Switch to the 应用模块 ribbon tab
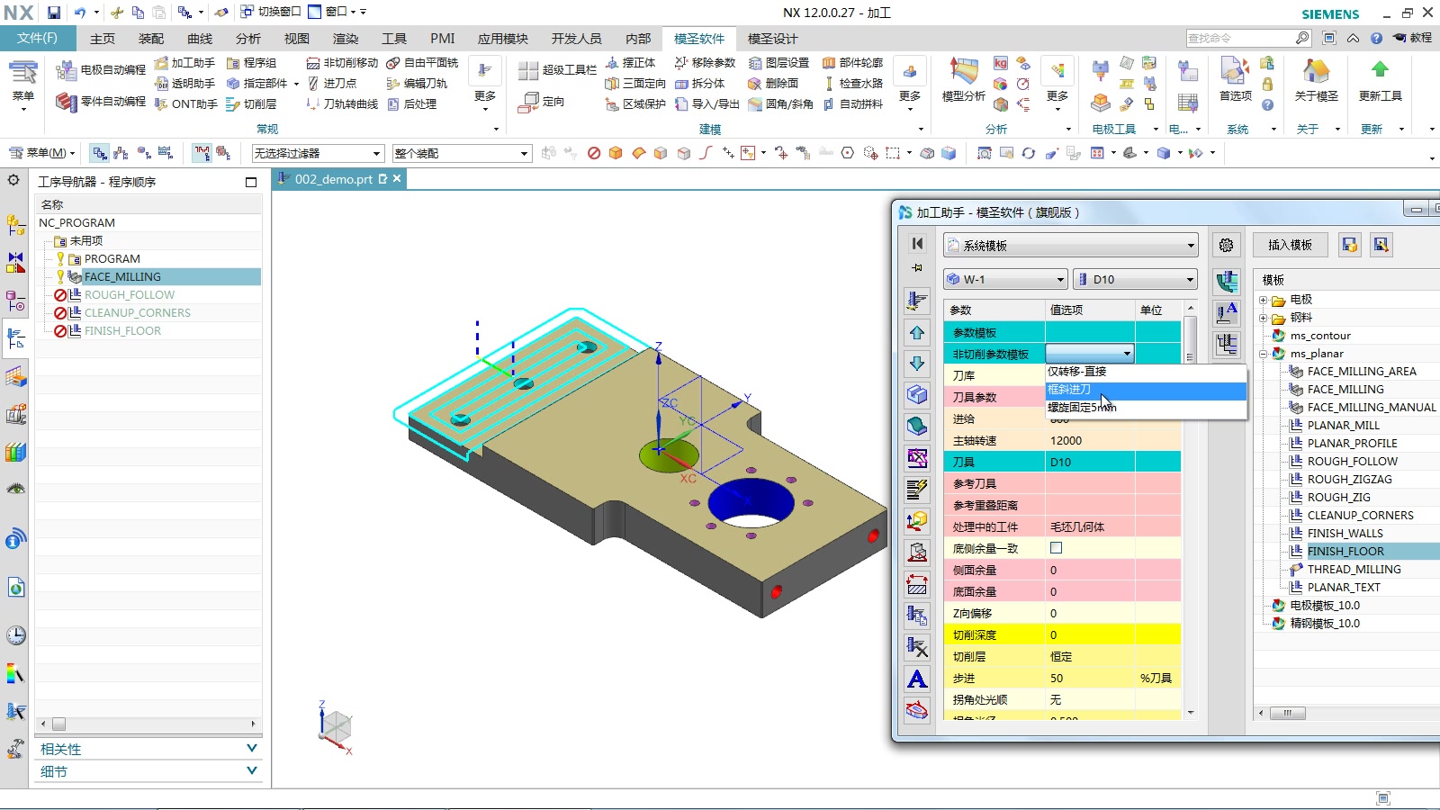Viewport: 1440px width, 810px height. coord(503,39)
